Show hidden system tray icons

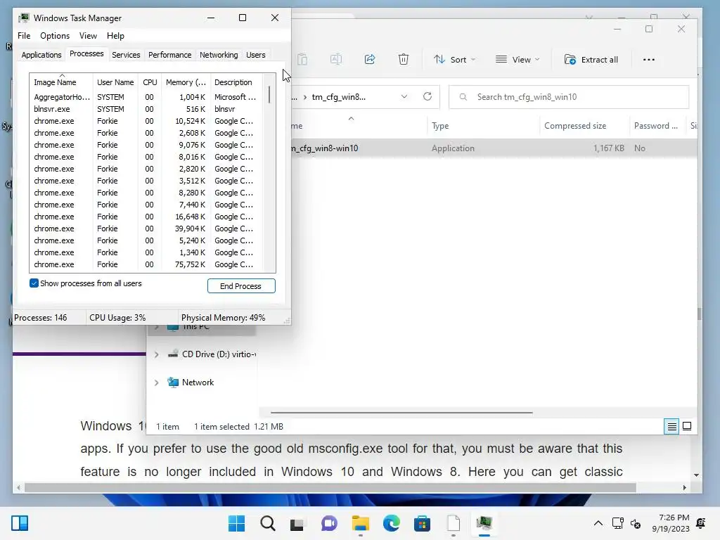click(x=598, y=523)
